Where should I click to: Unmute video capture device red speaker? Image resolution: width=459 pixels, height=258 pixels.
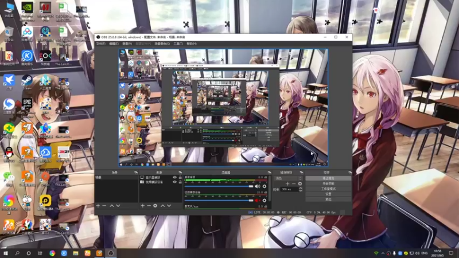pyautogui.click(x=257, y=200)
